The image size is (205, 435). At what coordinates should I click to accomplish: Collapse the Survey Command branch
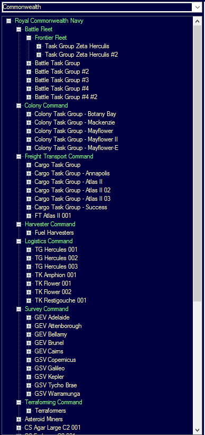click(x=19, y=309)
